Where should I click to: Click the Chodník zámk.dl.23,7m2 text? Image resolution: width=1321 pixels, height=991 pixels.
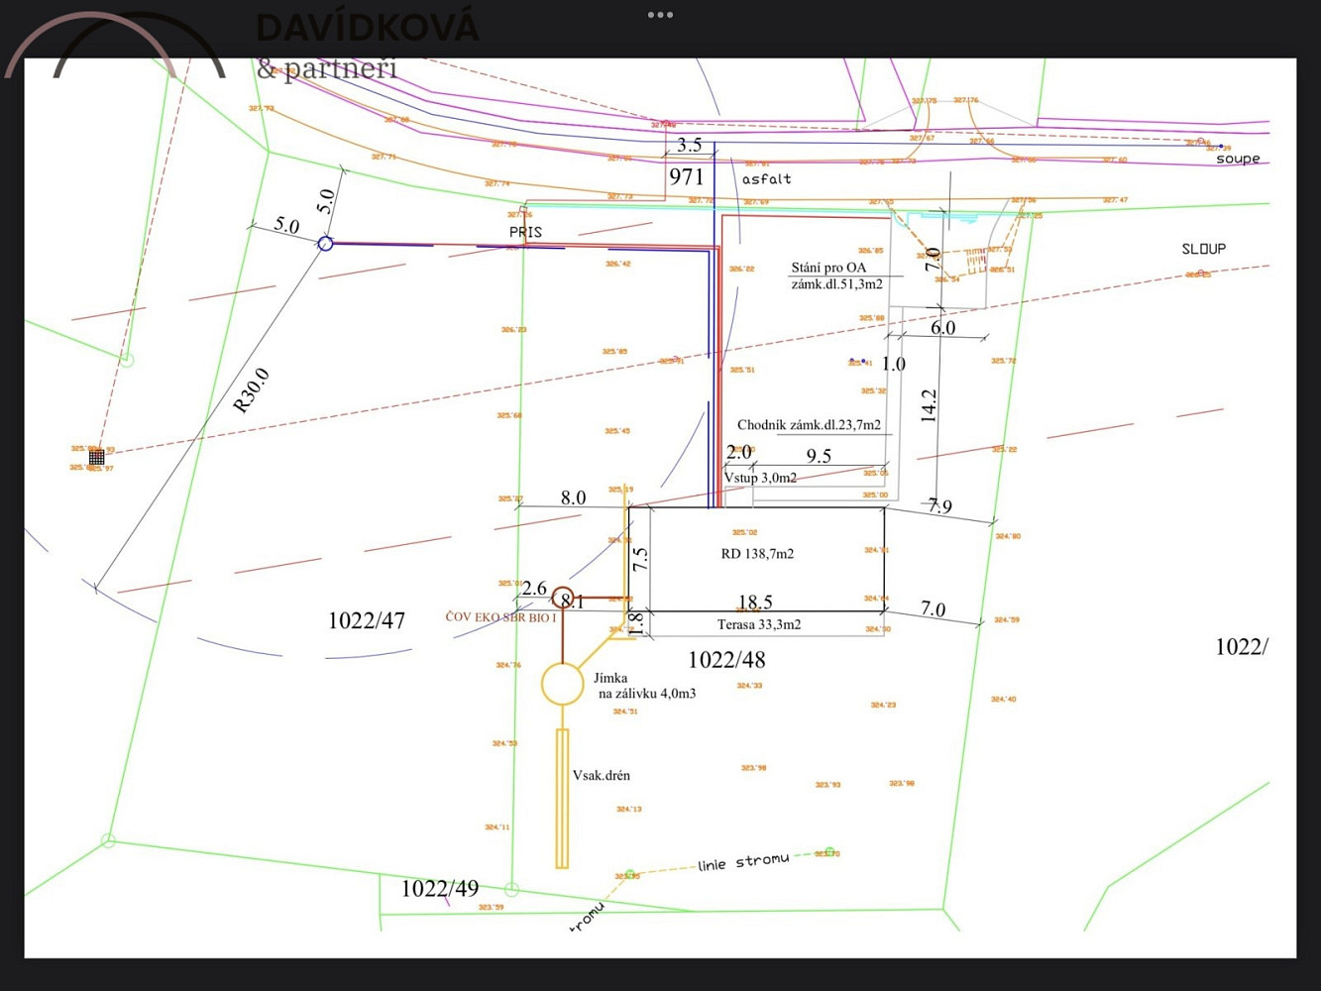tap(809, 425)
